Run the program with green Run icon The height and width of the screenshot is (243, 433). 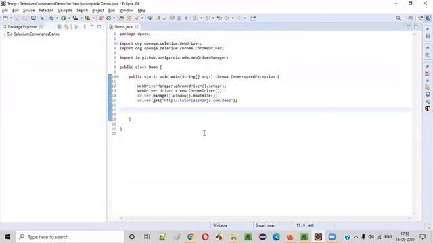click(63, 18)
